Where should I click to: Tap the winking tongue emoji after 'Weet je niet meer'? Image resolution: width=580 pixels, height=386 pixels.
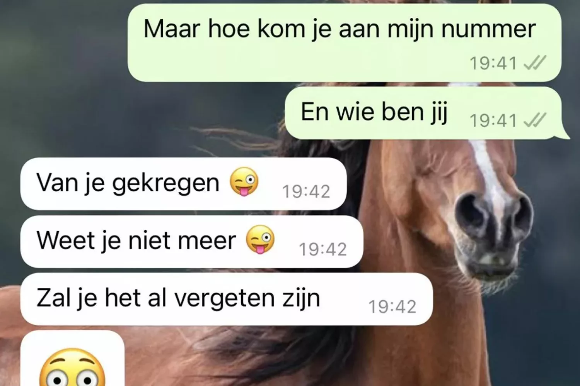pos(260,239)
